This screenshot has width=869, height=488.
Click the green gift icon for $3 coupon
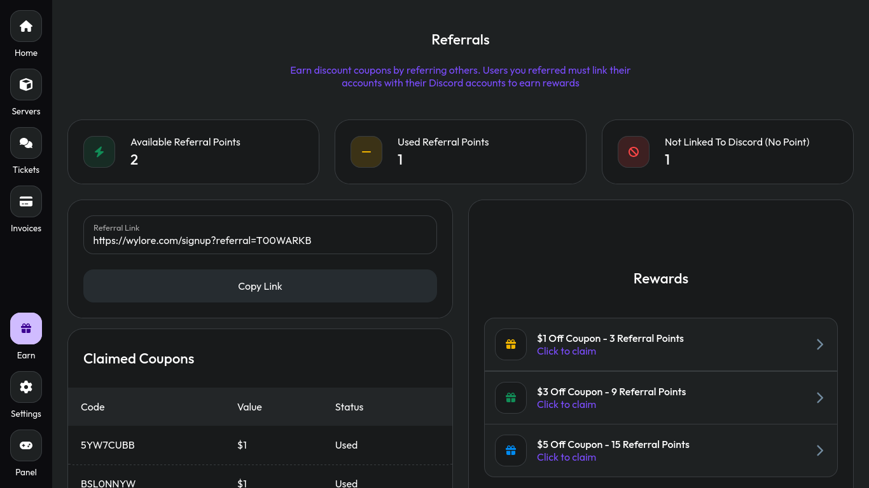511,398
